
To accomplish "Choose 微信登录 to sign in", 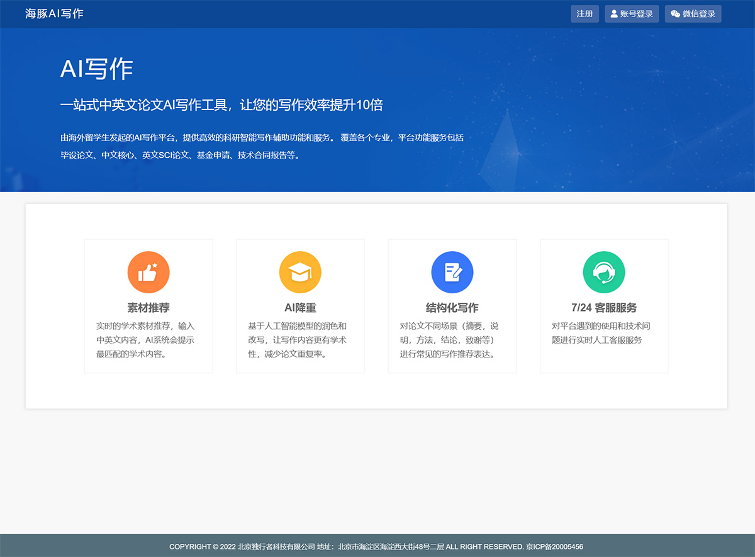I will click(693, 14).
